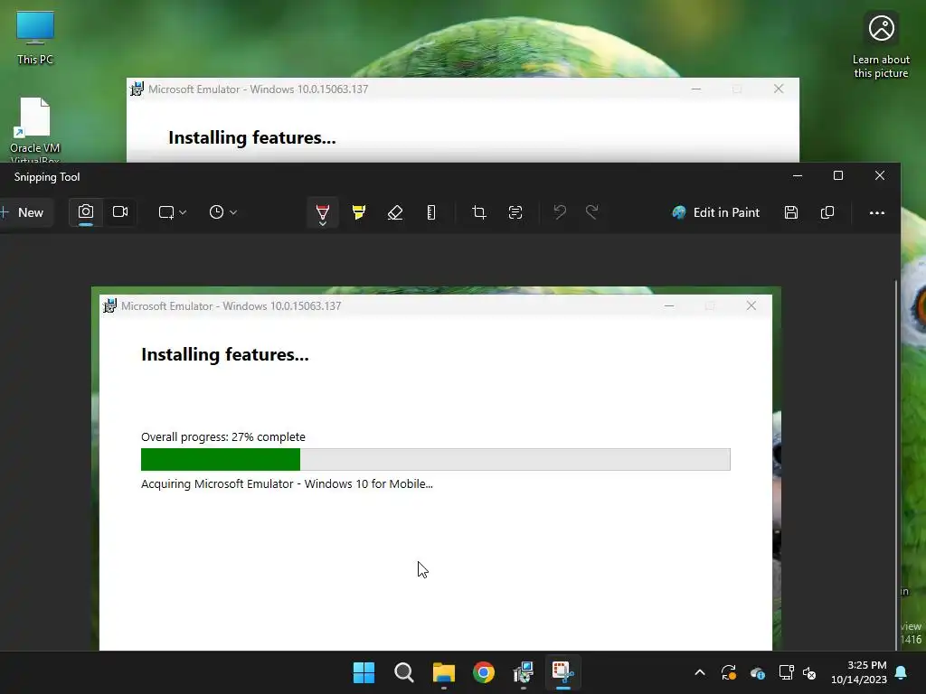Screen dimensions: 926x694
Task: Open File Explorer from the taskbar
Action: [x=443, y=672]
